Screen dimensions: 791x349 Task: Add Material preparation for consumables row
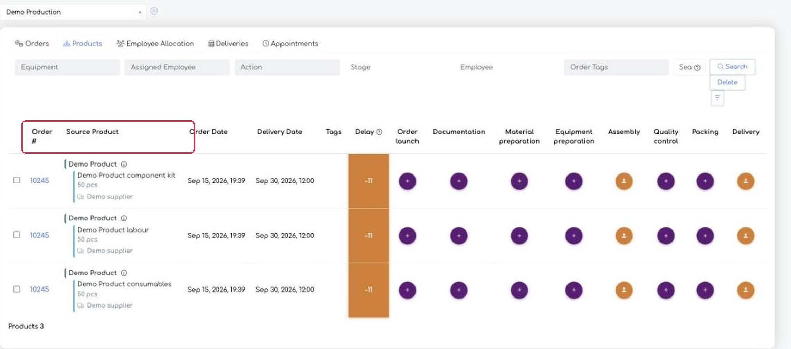[x=519, y=290]
